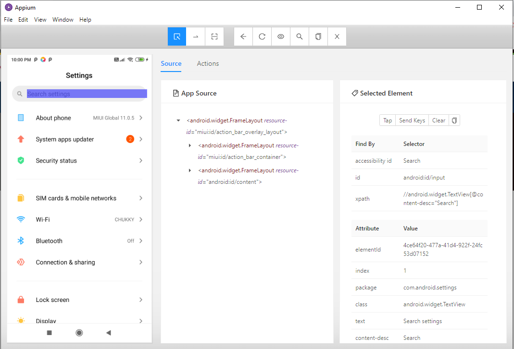Quit session with the X toolbar button
The height and width of the screenshot is (349, 514).
point(337,36)
